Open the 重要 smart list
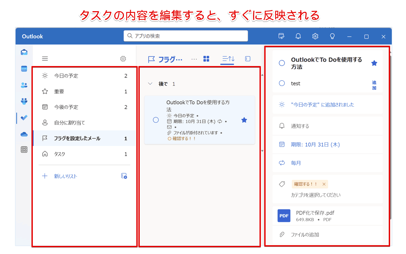 pos(60,91)
